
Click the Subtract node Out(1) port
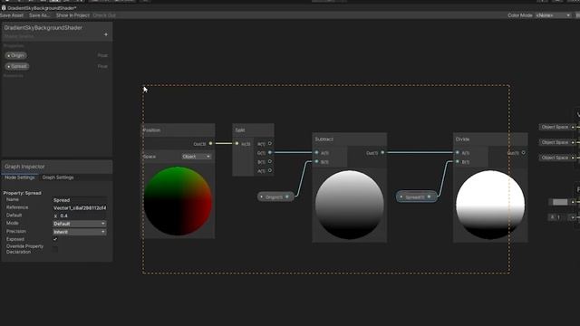[x=382, y=152]
